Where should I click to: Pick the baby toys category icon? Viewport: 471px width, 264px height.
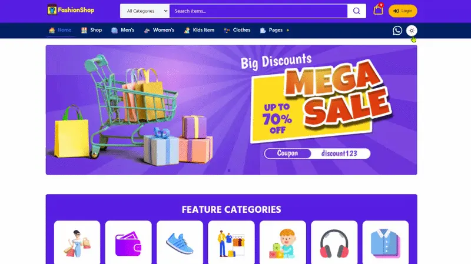point(283,243)
